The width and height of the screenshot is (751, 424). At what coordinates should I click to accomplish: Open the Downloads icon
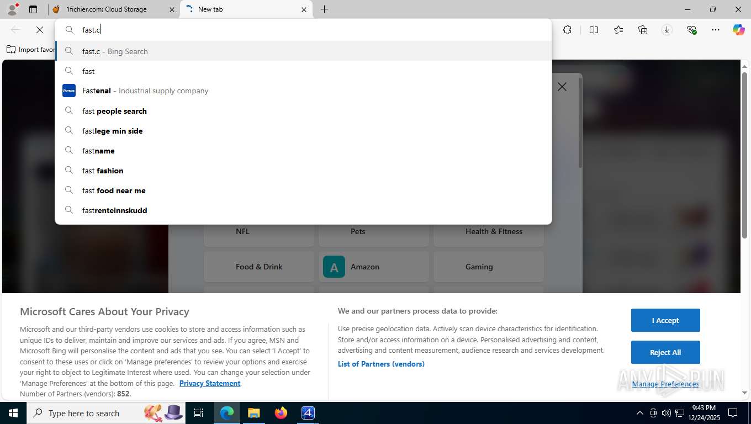pos(667,30)
